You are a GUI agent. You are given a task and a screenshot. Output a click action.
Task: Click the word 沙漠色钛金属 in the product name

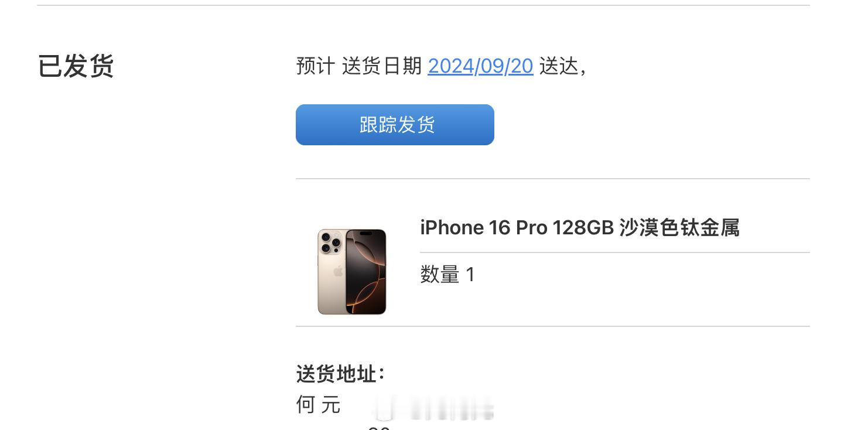(x=679, y=227)
